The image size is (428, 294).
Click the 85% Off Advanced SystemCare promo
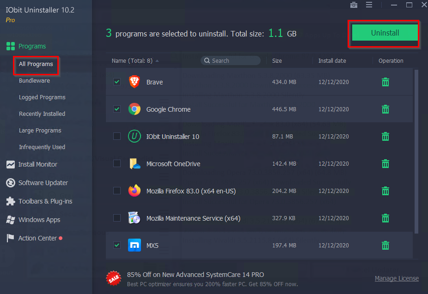tap(196, 275)
